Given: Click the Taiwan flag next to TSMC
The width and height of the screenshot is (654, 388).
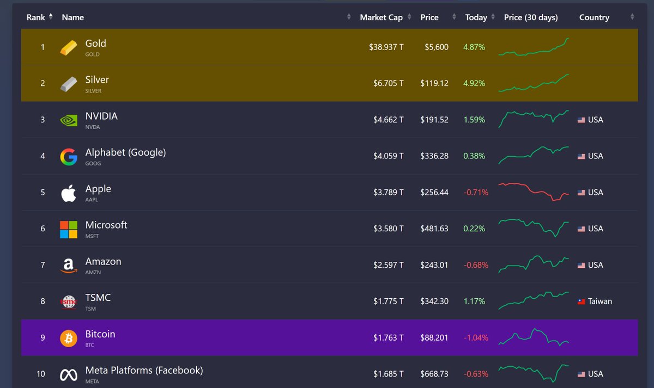Looking at the screenshot, I should pos(582,301).
